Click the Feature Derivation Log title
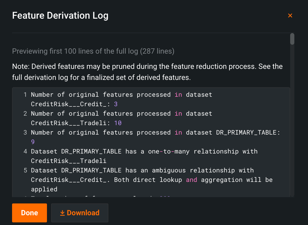This screenshot has width=308, height=225. 60,16
